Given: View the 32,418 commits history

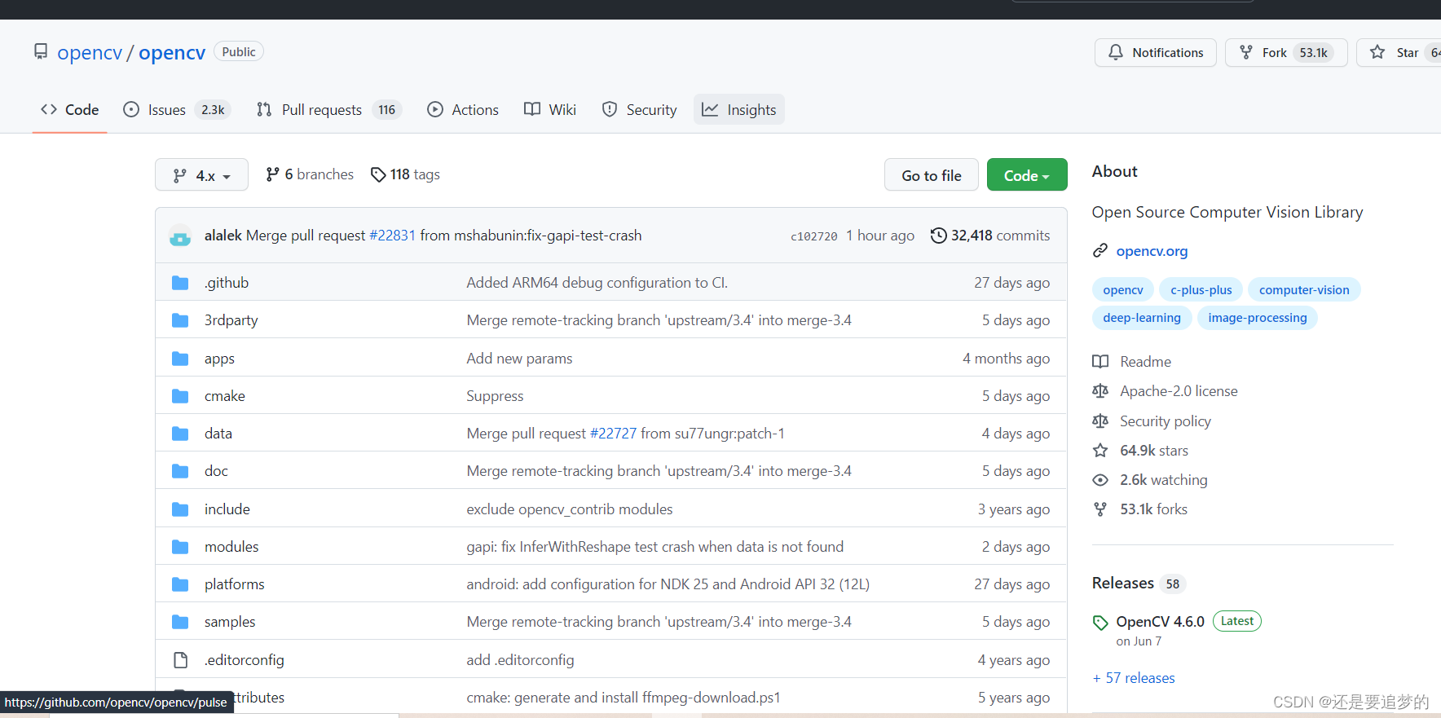Looking at the screenshot, I should point(990,236).
